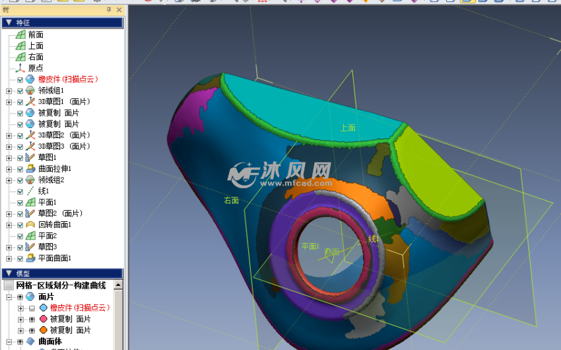Screen dimensions: 561x350
Task: Toggle visibility of 面片 group in model panel
Action: pyautogui.click(x=20, y=297)
